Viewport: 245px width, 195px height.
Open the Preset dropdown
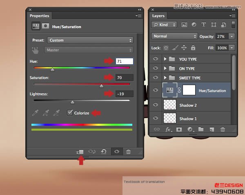90,40
